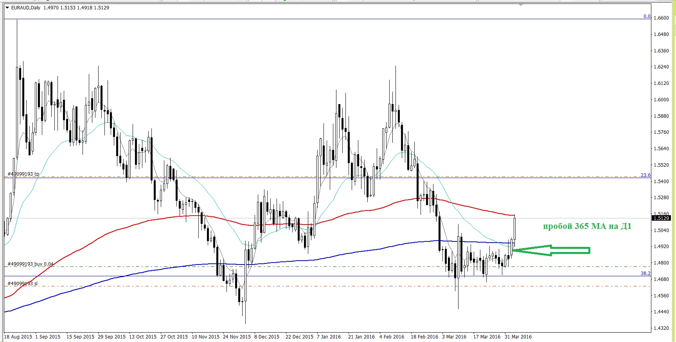
Task: Click the 29 Sep 2015 date label
Action: pos(112,337)
